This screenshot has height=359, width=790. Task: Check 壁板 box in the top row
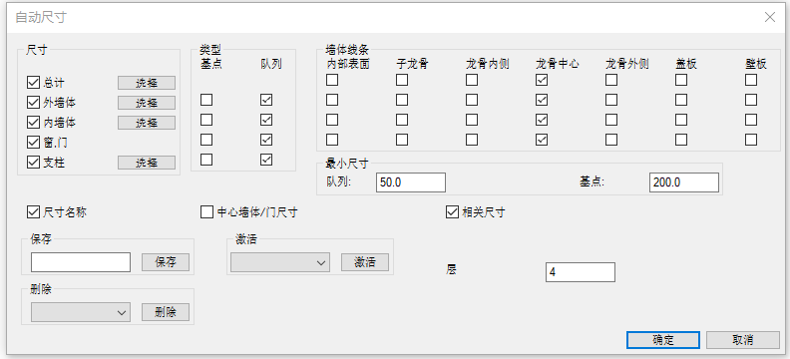[751, 80]
